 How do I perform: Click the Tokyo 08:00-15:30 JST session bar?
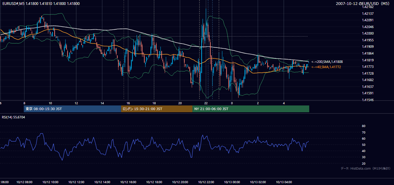tap(72, 109)
